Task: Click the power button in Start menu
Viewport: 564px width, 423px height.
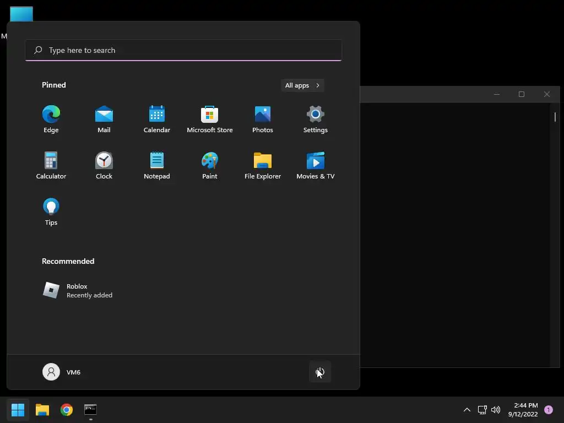Action: pyautogui.click(x=320, y=372)
